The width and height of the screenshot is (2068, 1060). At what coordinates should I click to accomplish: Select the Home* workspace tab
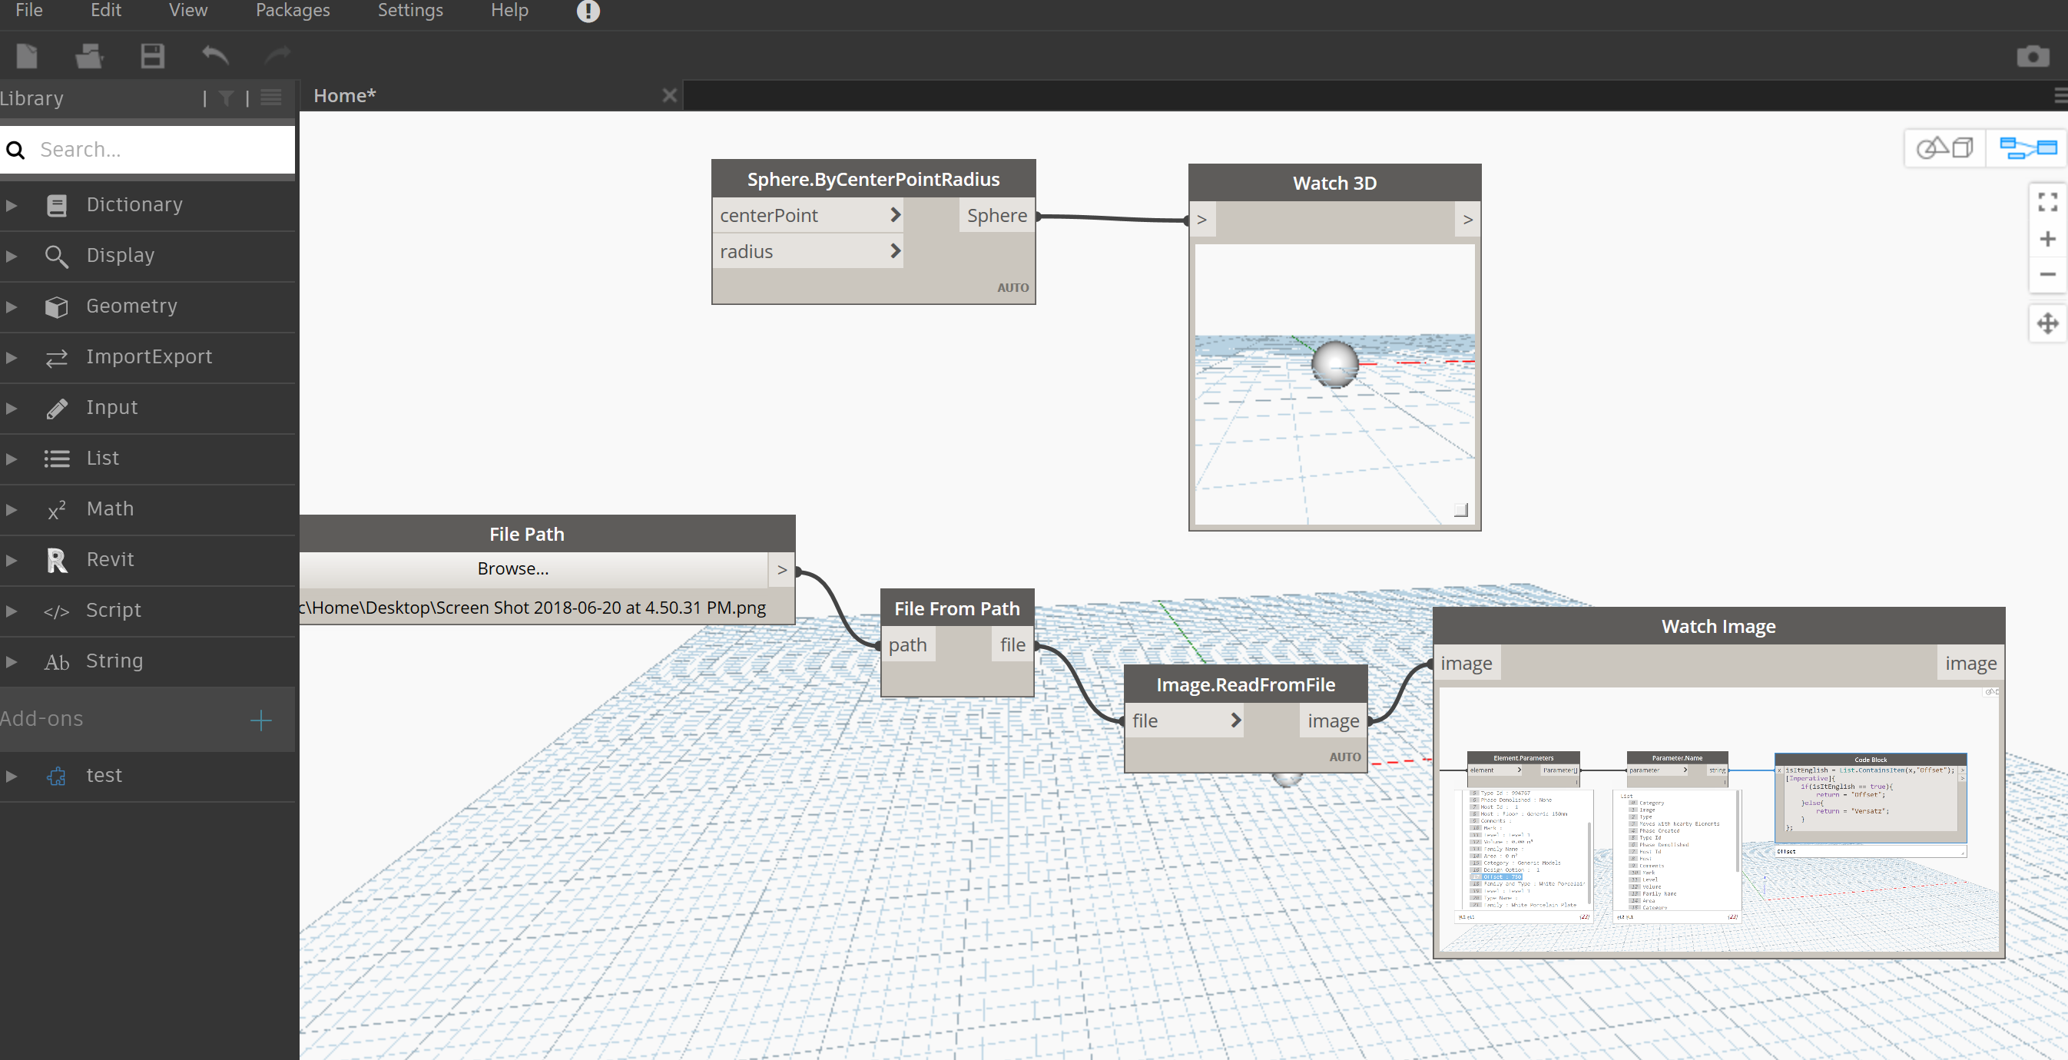coord(343,94)
